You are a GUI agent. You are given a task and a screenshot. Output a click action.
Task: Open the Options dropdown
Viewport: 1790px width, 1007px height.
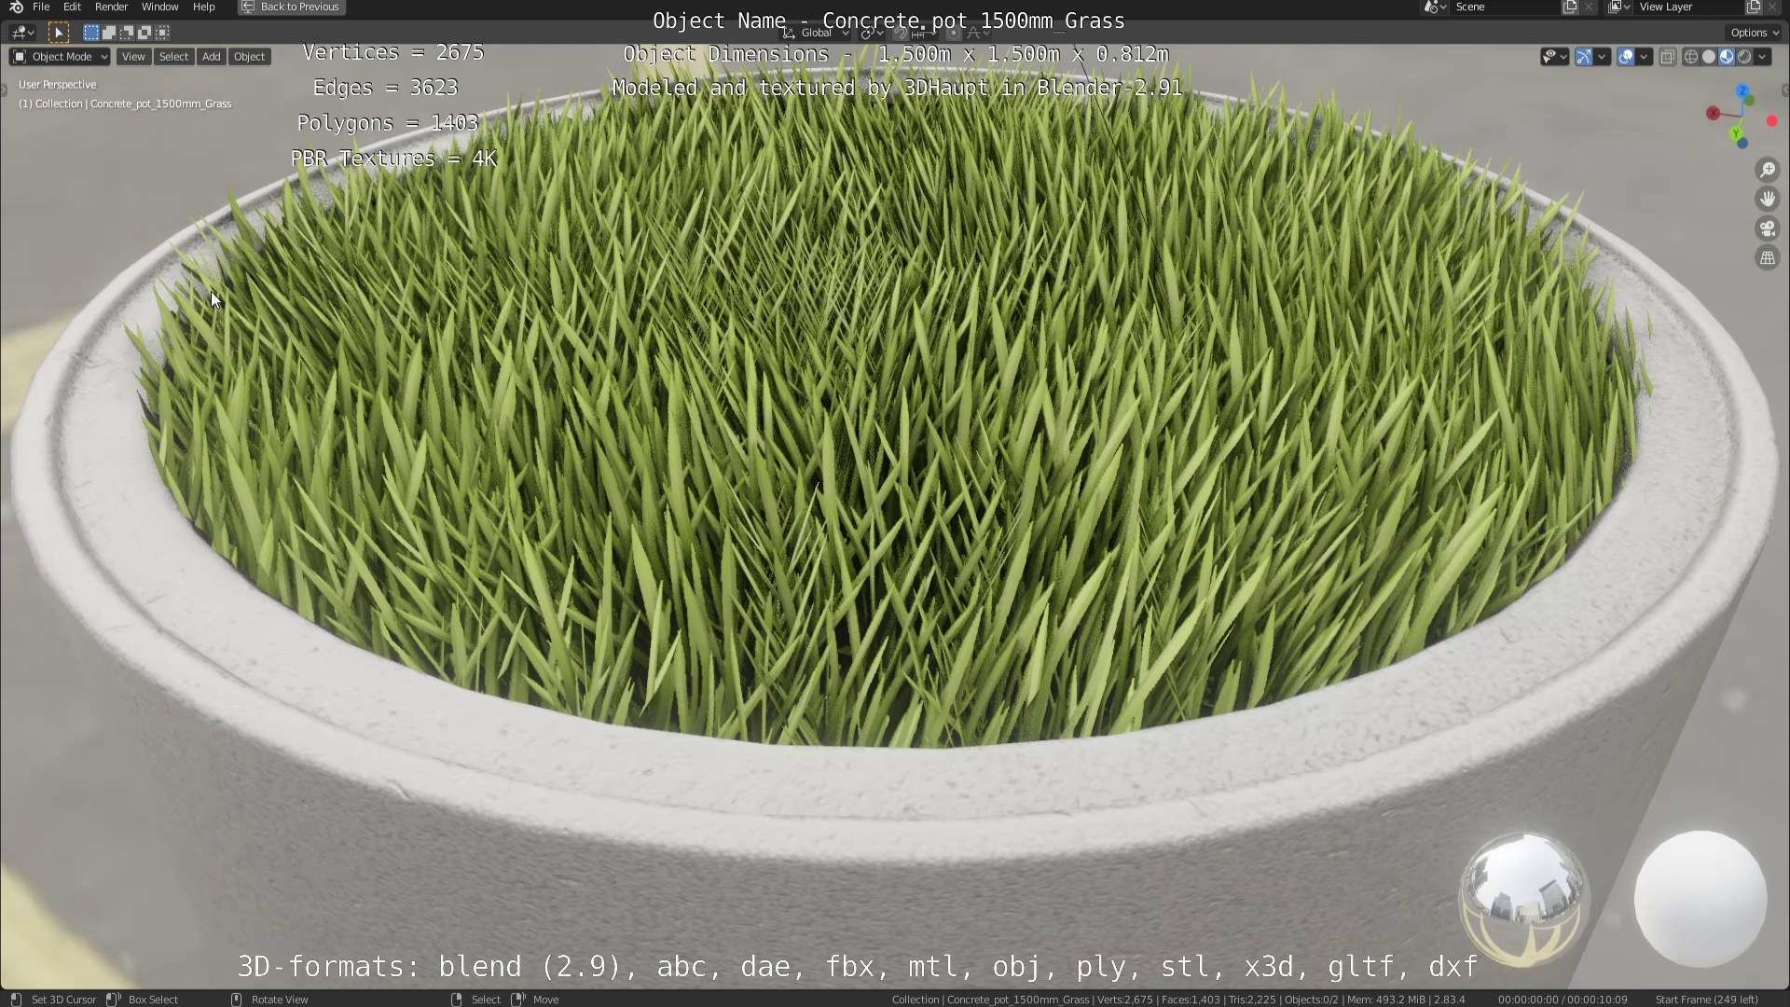click(x=1755, y=33)
